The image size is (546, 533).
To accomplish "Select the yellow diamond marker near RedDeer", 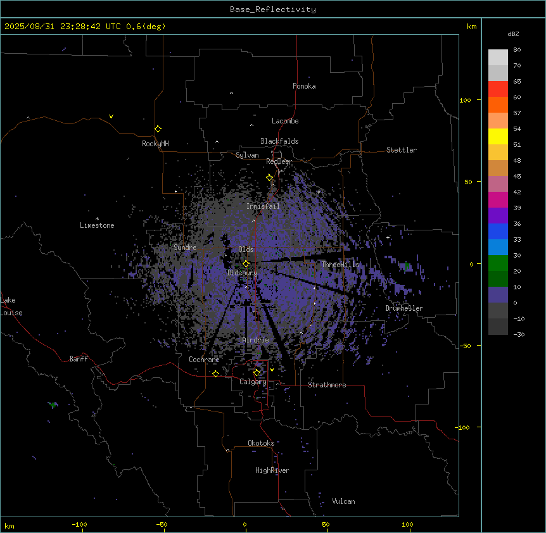I will tap(269, 178).
